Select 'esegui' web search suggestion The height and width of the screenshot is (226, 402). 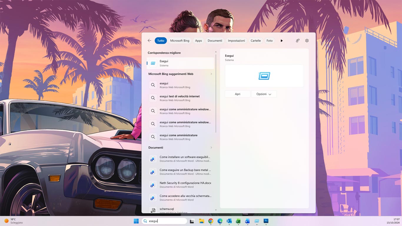pyautogui.click(x=180, y=85)
